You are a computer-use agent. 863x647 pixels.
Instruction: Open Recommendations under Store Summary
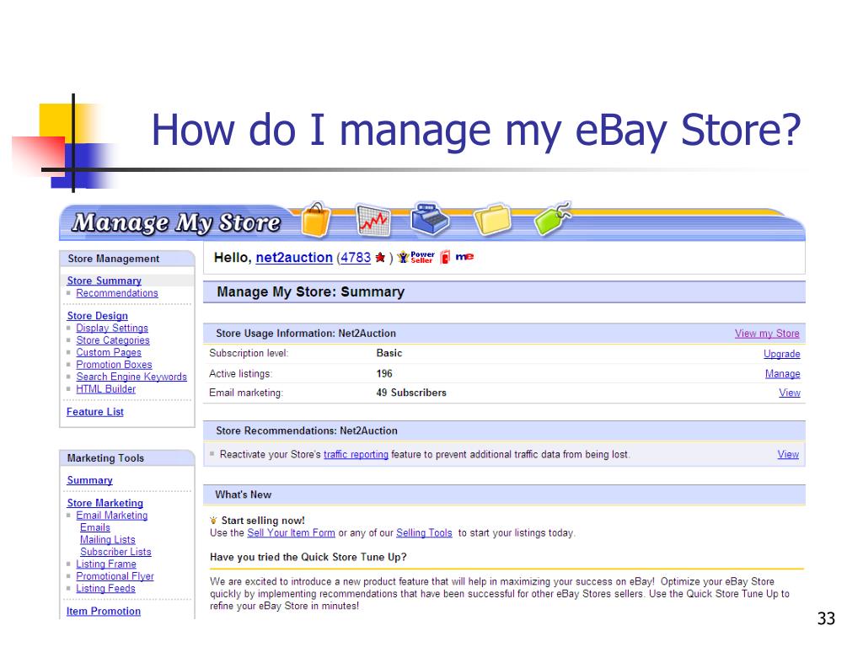[x=116, y=293]
